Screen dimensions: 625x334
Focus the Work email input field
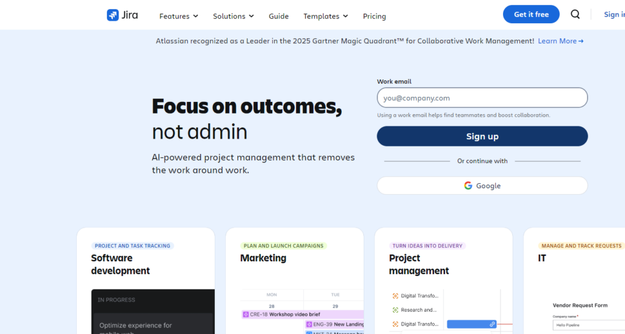coord(482,98)
